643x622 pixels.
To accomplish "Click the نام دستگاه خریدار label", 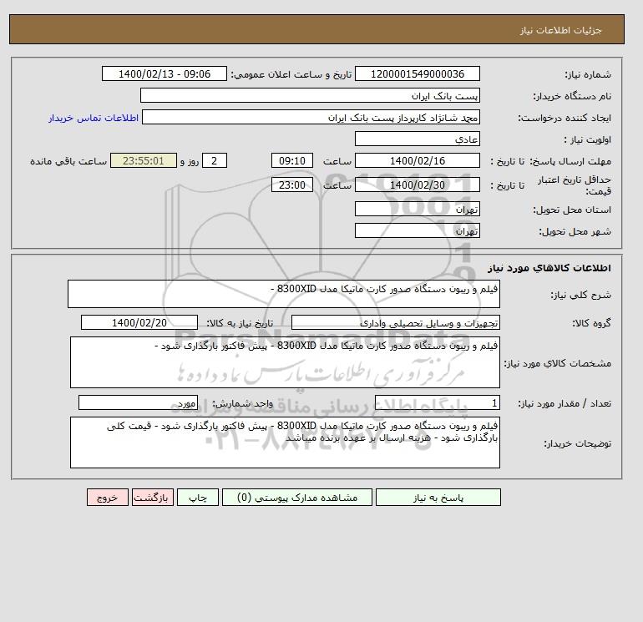I will 572,96.
